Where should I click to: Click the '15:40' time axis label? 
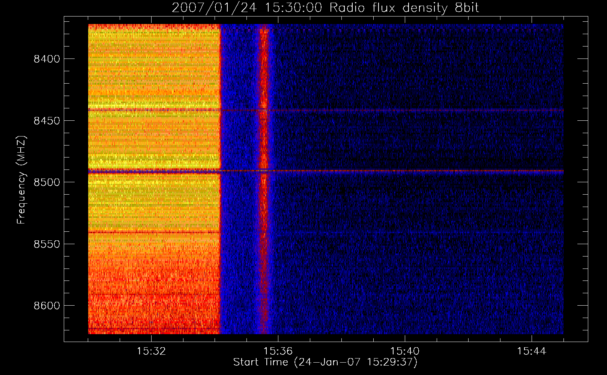pos(405,351)
